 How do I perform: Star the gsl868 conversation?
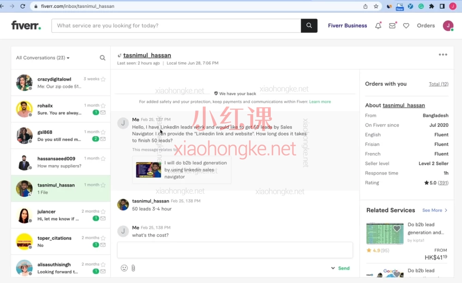[103, 132]
